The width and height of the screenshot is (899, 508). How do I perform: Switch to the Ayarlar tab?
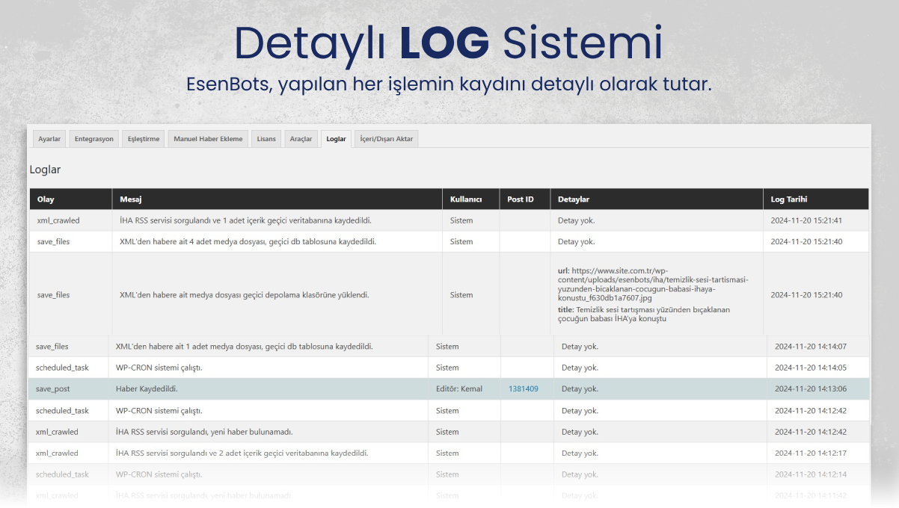[x=49, y=138]
